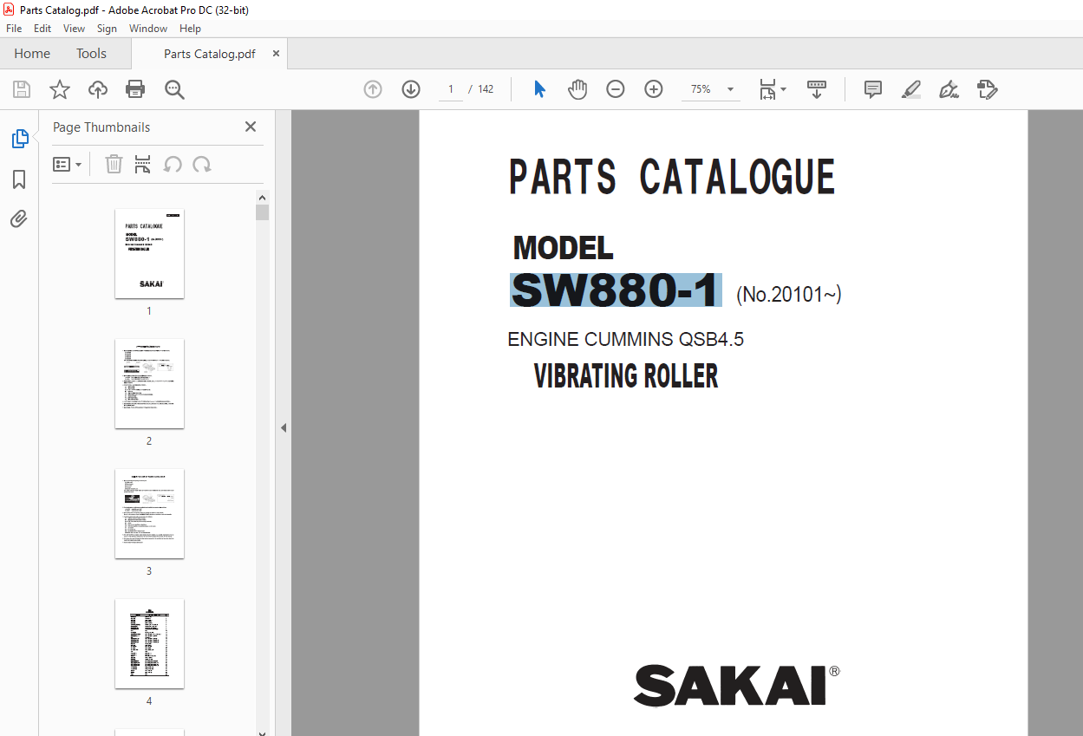Click the Save file icon
This screenshot has width=1083, height=736.
coord(22,89)
